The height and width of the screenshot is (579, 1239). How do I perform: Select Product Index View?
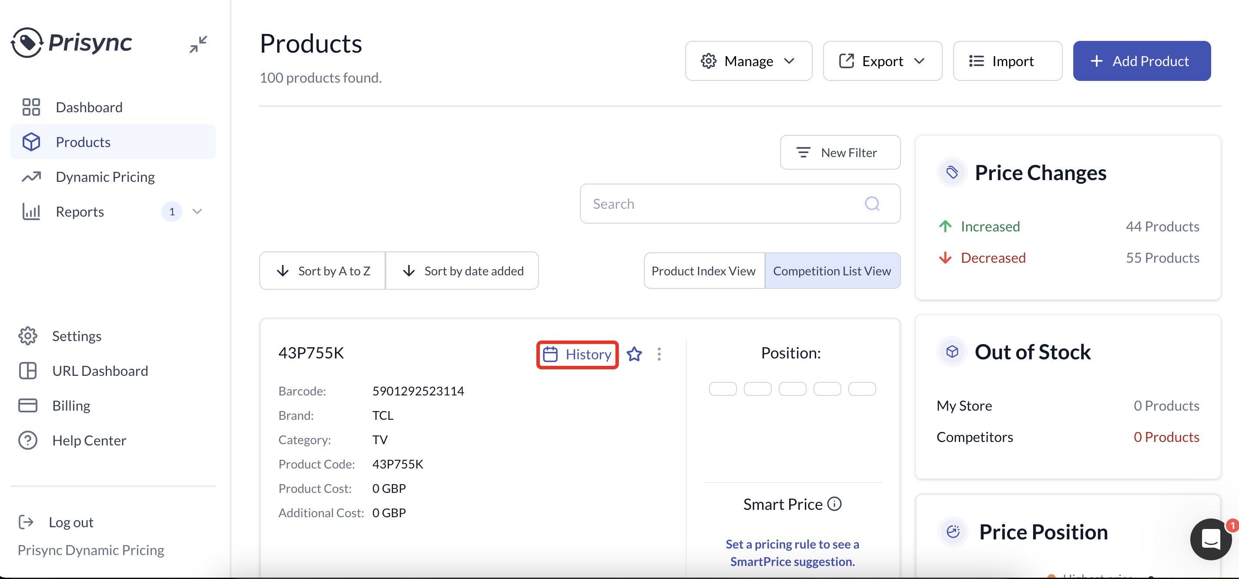pyautogui.click(x=703, y=270)
